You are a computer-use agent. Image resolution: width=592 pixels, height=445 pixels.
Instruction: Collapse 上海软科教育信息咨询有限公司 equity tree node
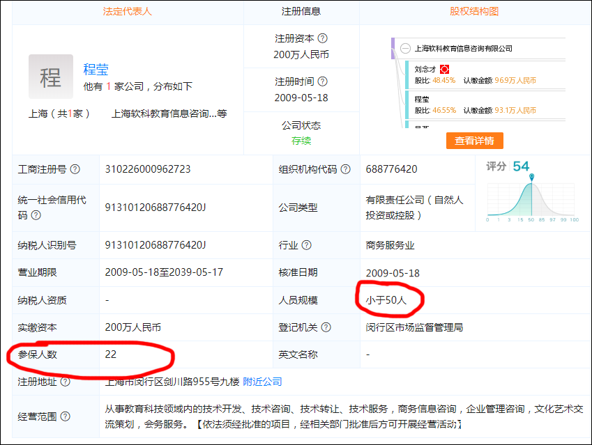point(405,48)
